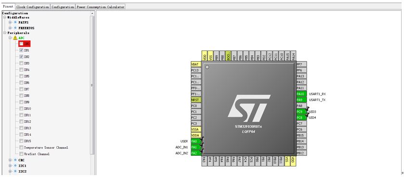Click the ADC_IN1 pin label

182,147
